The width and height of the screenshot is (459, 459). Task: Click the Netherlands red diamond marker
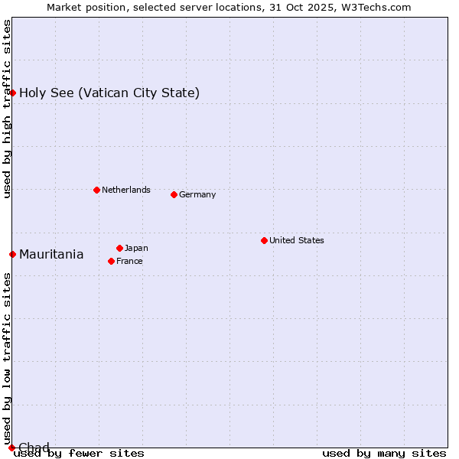96,190
